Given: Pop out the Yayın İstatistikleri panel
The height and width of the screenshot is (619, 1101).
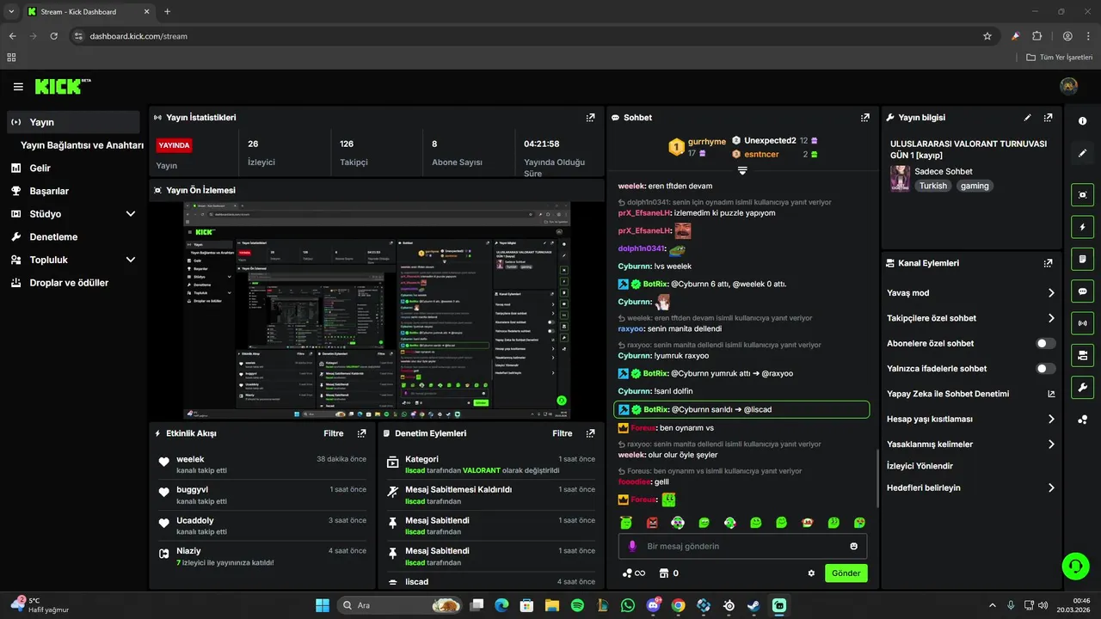Looking at the screenshot, I should click(590, 118).
